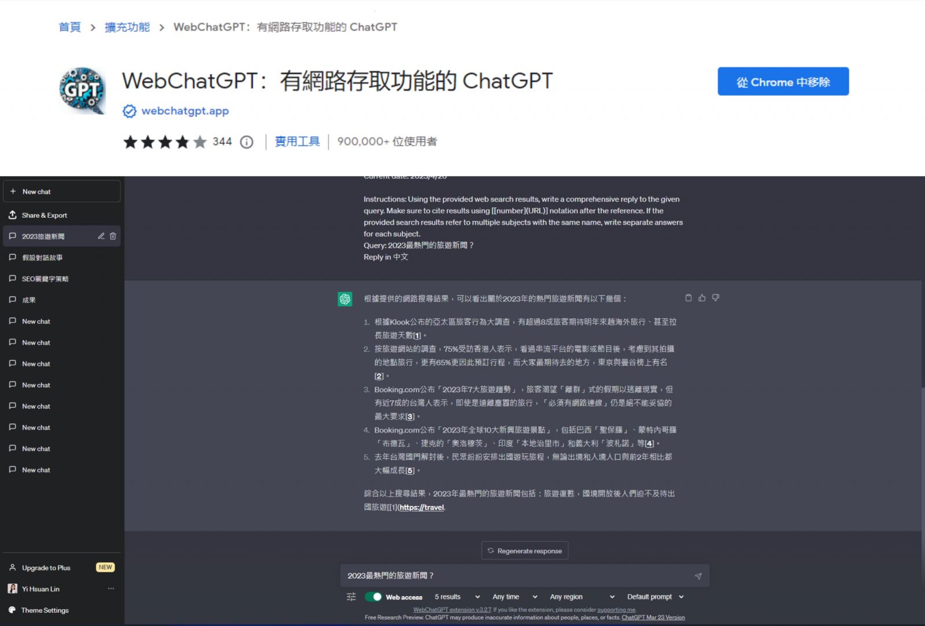The height and width of the screenshot is (626, 925).
Task: Edit the 2023旅遊新聞 chat title with pencil icon
Action: tap(101, 236)
